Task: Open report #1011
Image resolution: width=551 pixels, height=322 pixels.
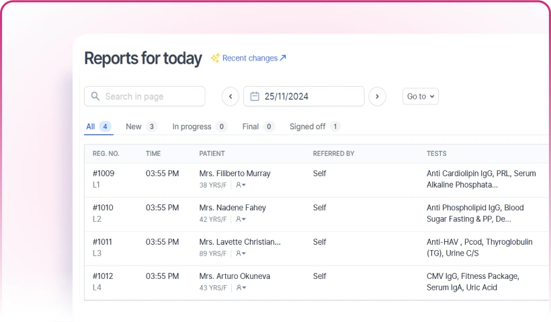Action: 102,242
